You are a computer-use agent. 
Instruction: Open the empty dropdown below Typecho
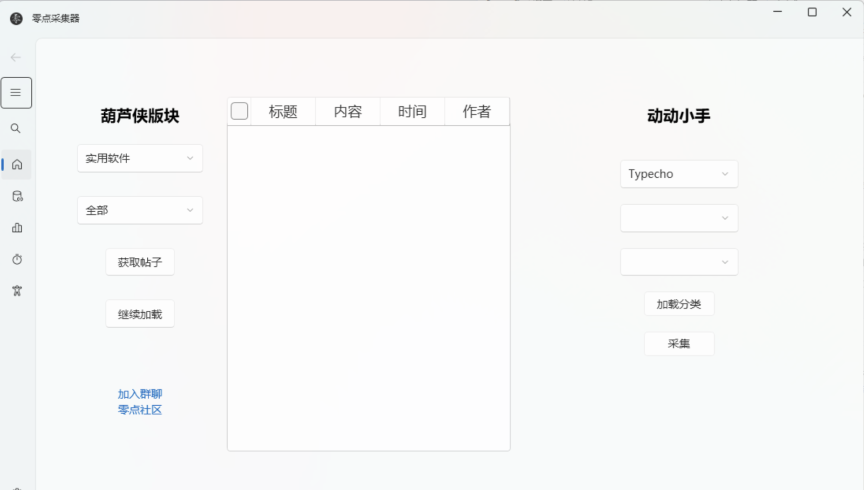point(679,218)
